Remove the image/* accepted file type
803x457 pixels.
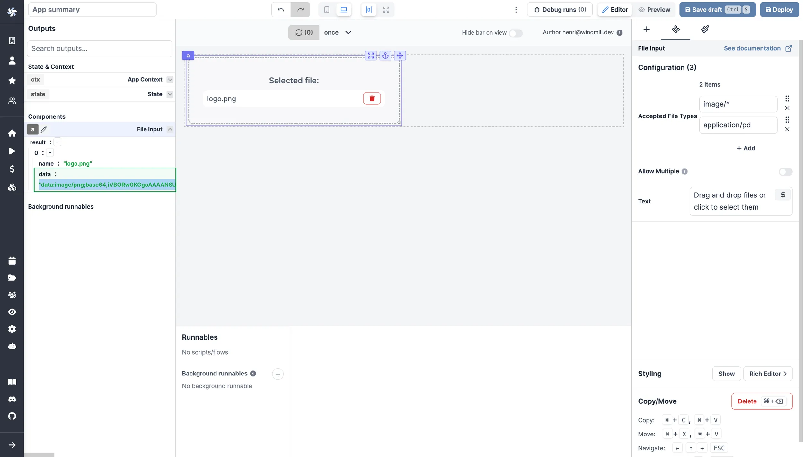point(787,108)
